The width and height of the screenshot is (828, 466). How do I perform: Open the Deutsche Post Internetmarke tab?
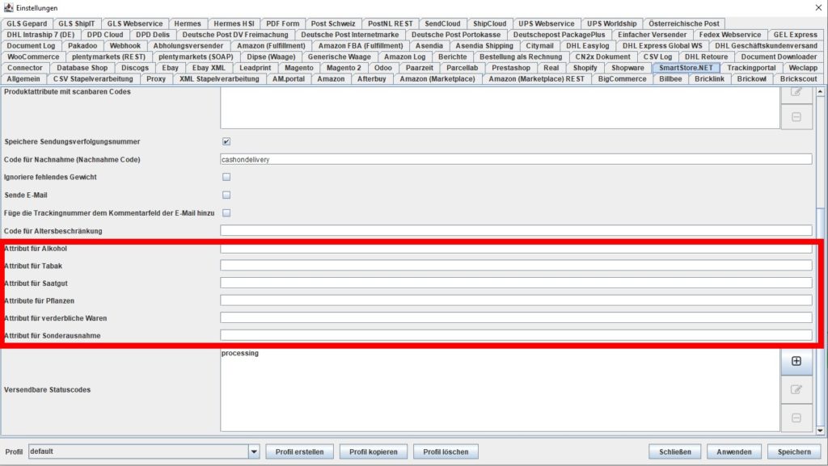click(x=350, y=34)
